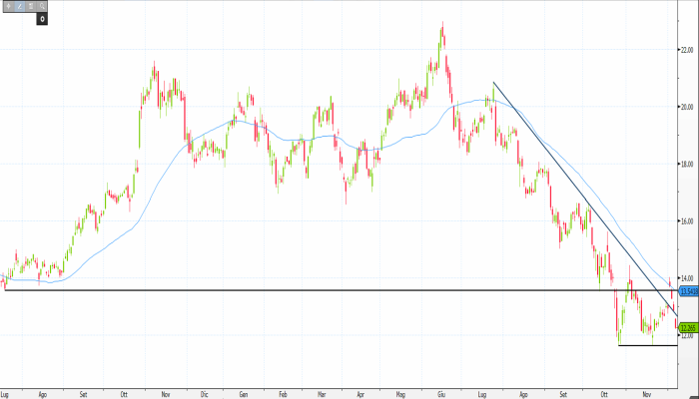Click the black '0' counter badge
Viewport: 699px width, 399px height.
(43, 18)
